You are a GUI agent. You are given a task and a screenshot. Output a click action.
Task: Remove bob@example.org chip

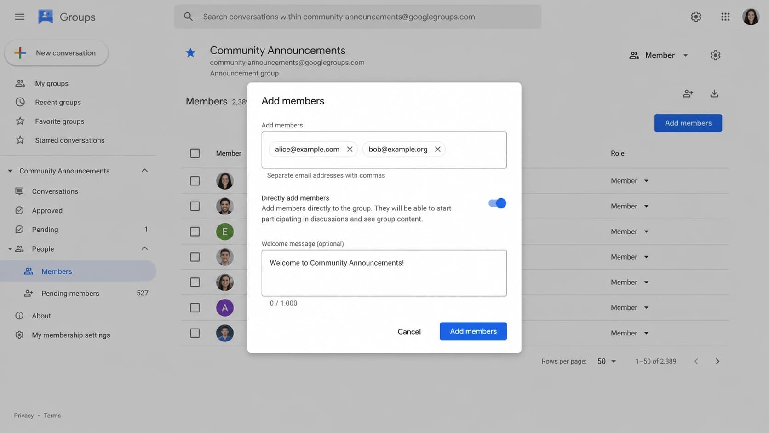437,149
